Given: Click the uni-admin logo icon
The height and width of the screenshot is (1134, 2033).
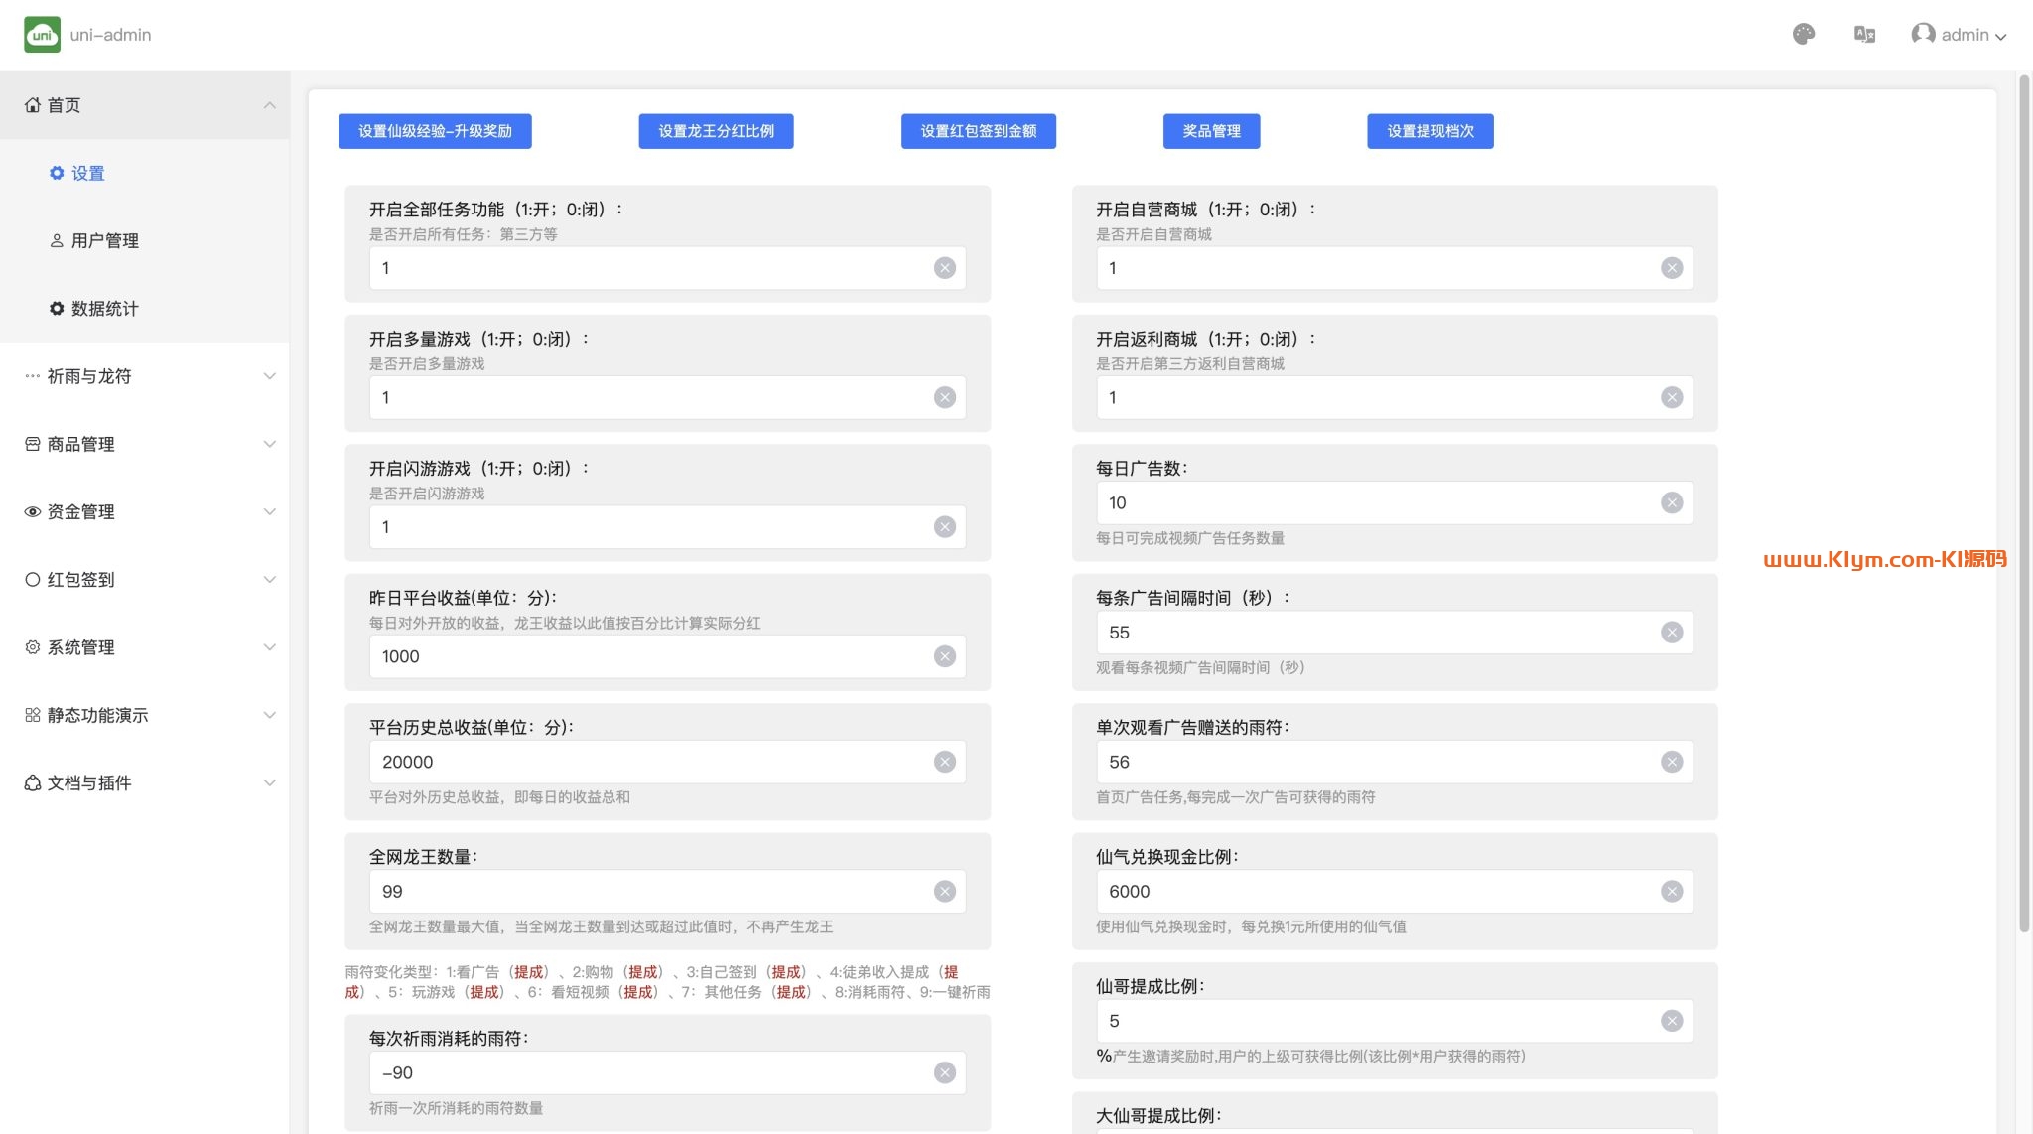Looking at the screenshot, I should click(42, 35).
